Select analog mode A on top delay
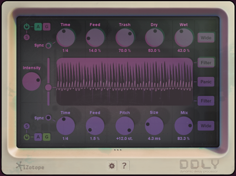236x176 pixels. (x=38, y=27)
